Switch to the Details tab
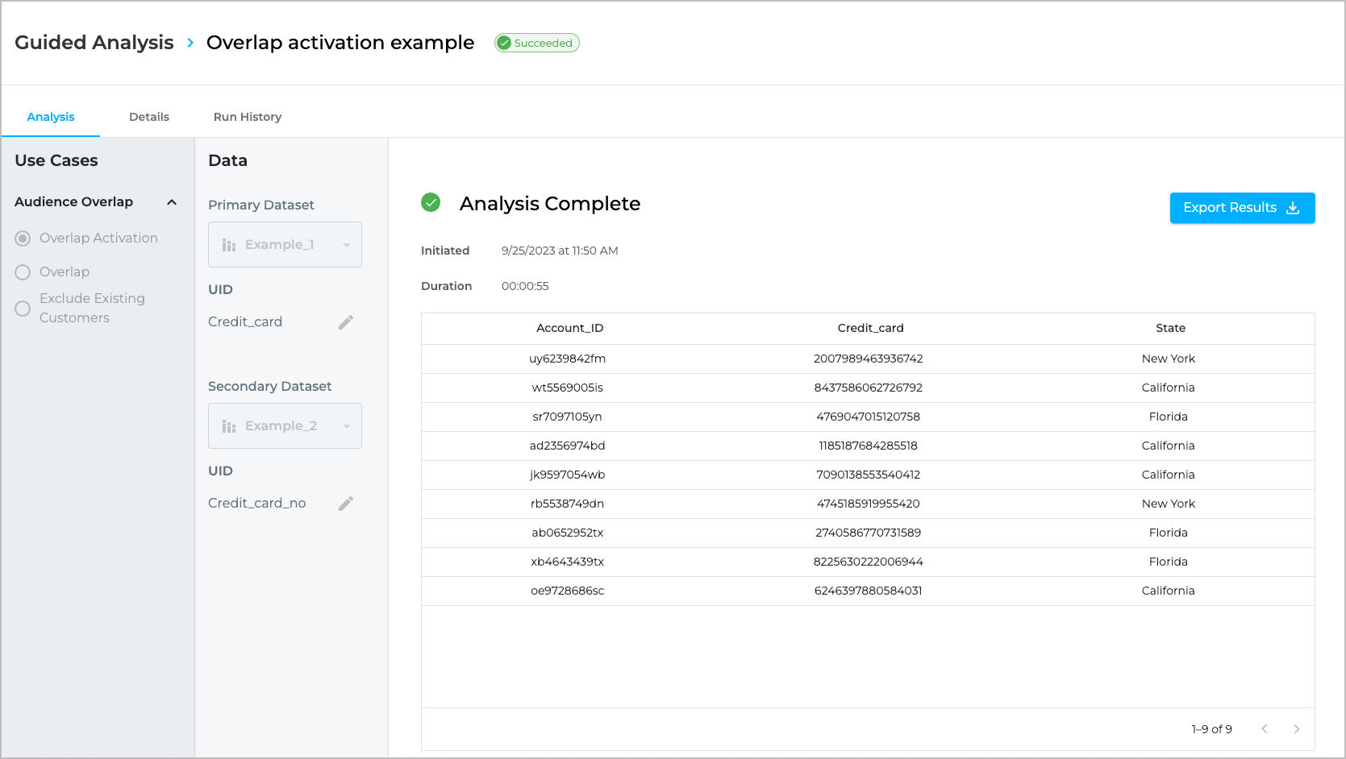The height and width of the screenshot is (759, 1346). (149, 117)
